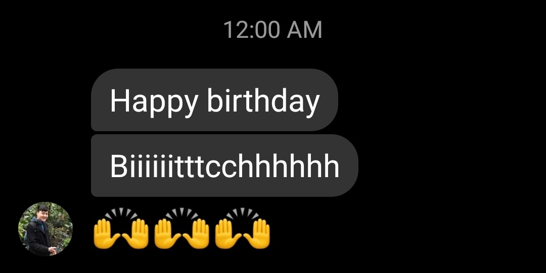Click the capital "B" starting the second message
The width and height of the screenshot is (546, 273).
tap(118, 166)
